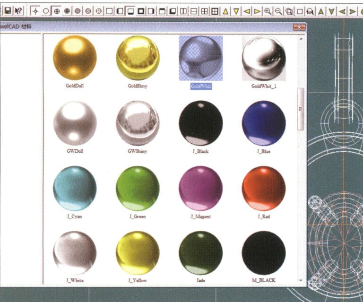Click the "J_Yellow" material label

[x=138, y=280]
